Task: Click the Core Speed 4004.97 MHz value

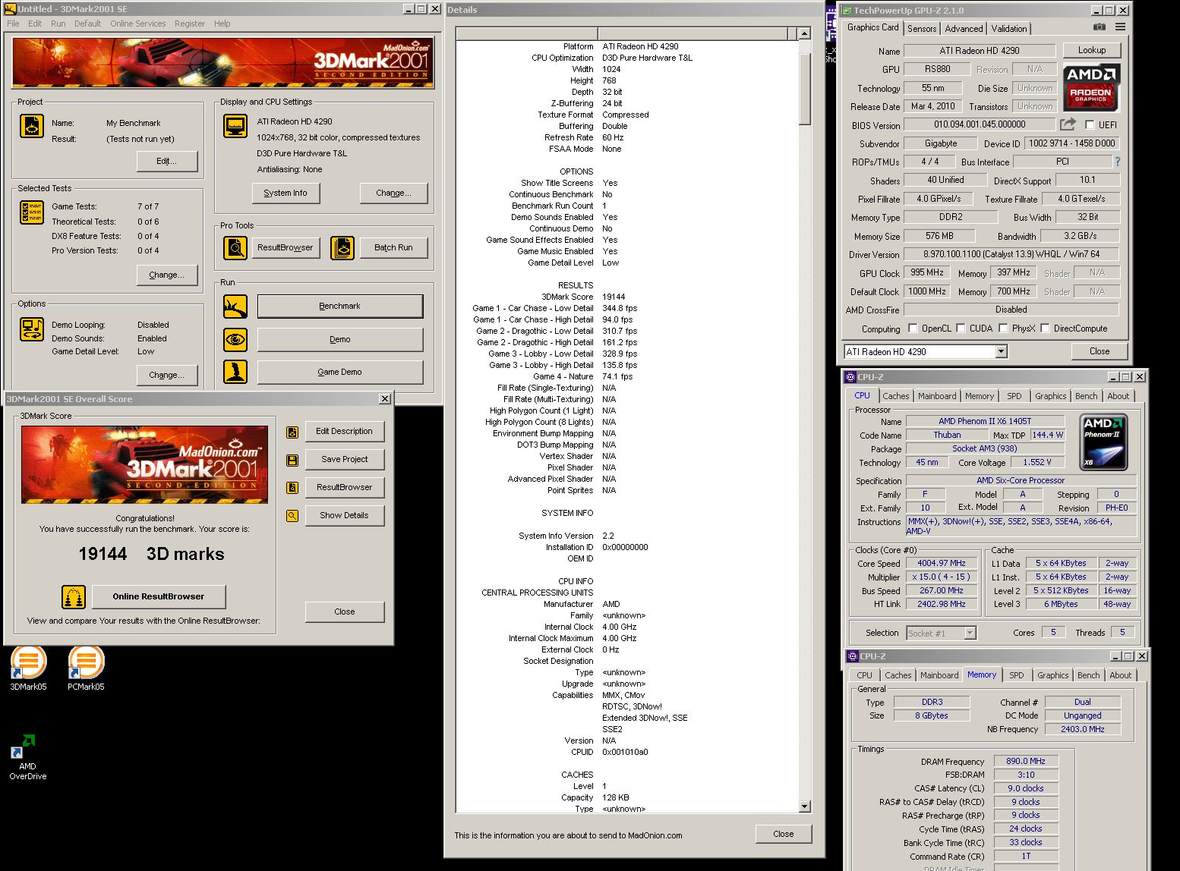Action: [942, 563]
